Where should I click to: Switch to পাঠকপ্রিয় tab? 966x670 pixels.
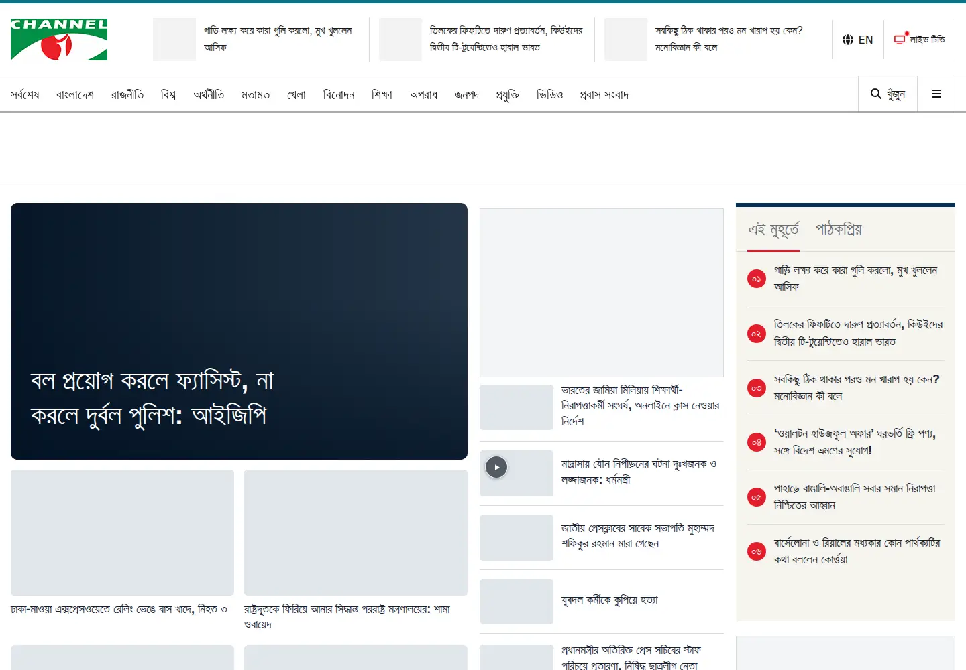(839, 230)
